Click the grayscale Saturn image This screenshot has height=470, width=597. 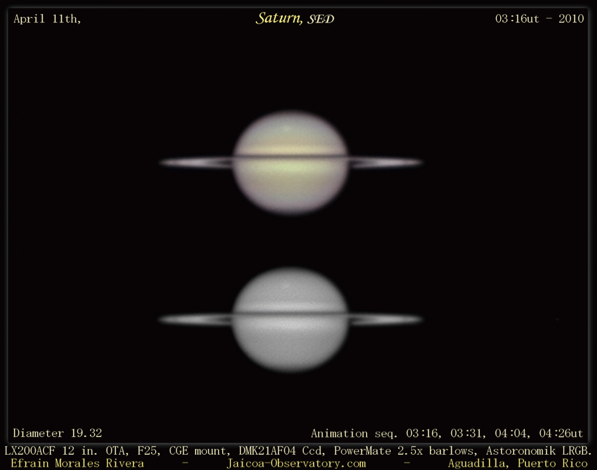(291, 320)
